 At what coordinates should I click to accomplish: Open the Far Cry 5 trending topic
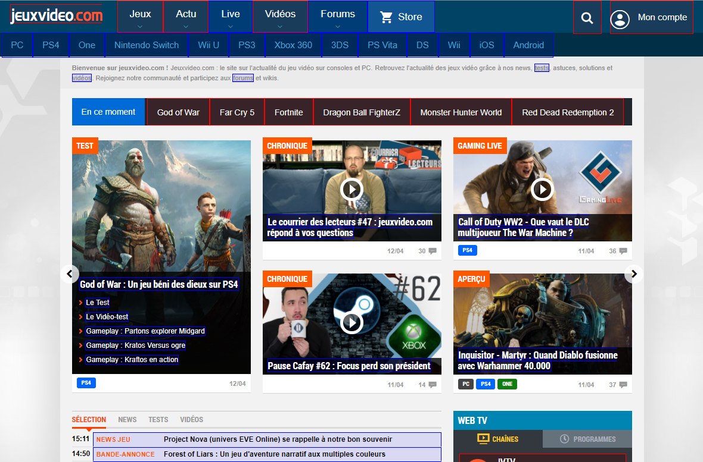click(237, 112)
